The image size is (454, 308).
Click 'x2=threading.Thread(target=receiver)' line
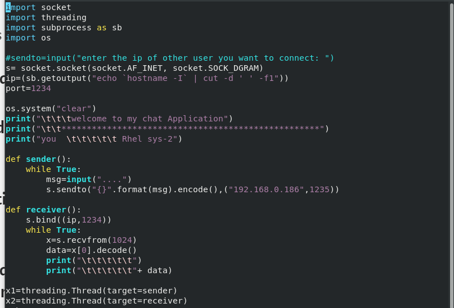96,301
